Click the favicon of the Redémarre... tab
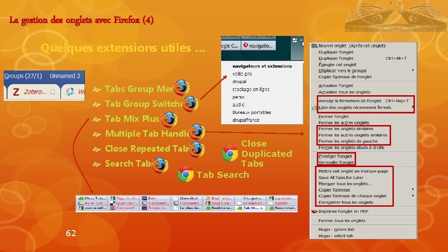Image resolution: width=448 pixels, height=252 pixels. pyautogui.click(x=208, y=208)
